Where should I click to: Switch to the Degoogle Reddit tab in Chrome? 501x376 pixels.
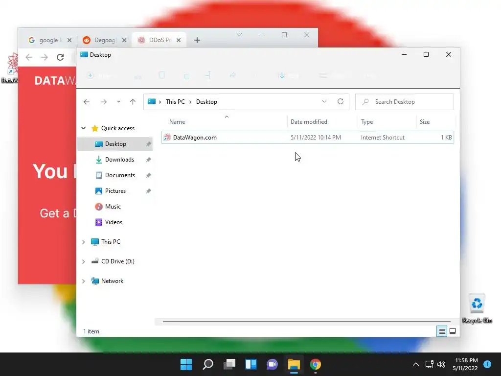[105, 40]
